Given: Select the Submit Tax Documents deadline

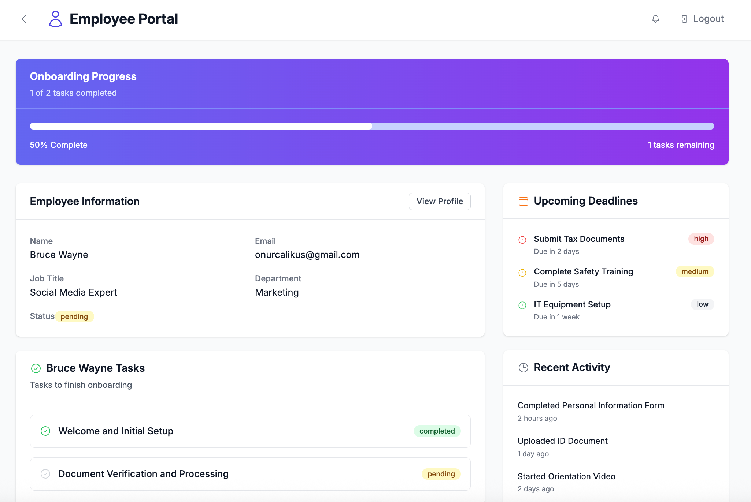Looking at the screenshot, I should click(579, 239).
